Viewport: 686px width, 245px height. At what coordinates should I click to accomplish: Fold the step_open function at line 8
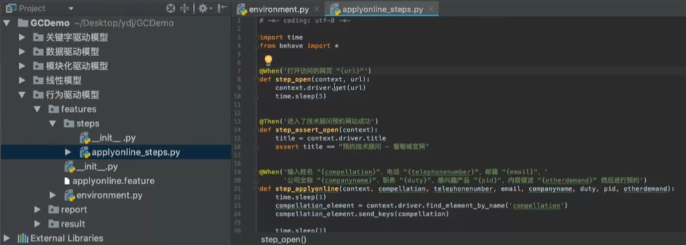[256, 79]
